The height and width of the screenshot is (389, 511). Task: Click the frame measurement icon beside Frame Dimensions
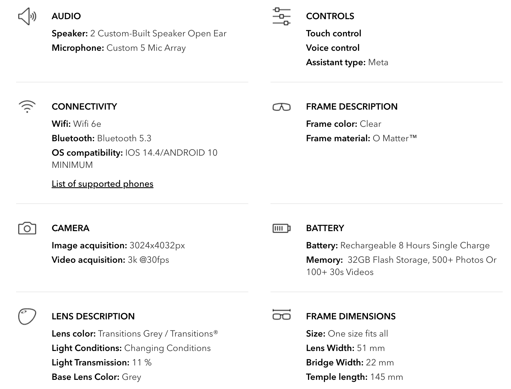point(281,315)
